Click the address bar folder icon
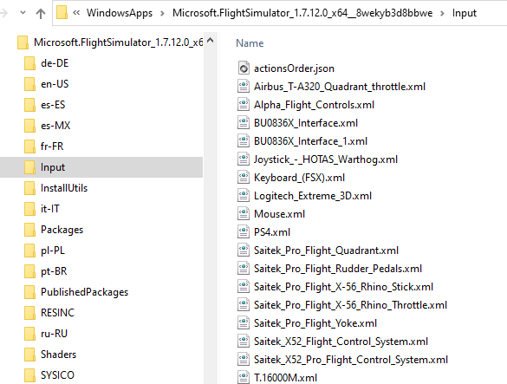 tap(62, 13)
